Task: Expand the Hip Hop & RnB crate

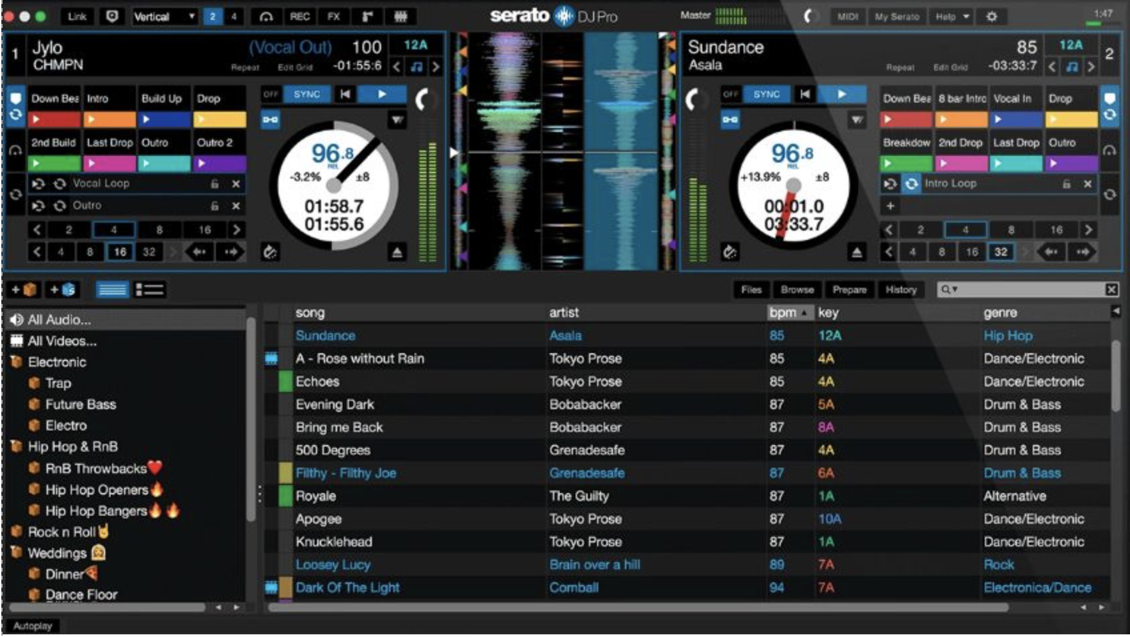Action: point(16,446)
